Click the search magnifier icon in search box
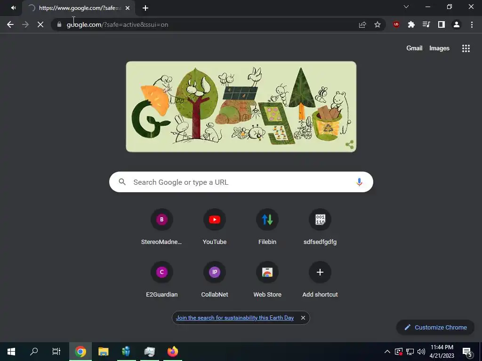This screenshot has height=361, width=482. pyautogui.click(x=122, y=182)
